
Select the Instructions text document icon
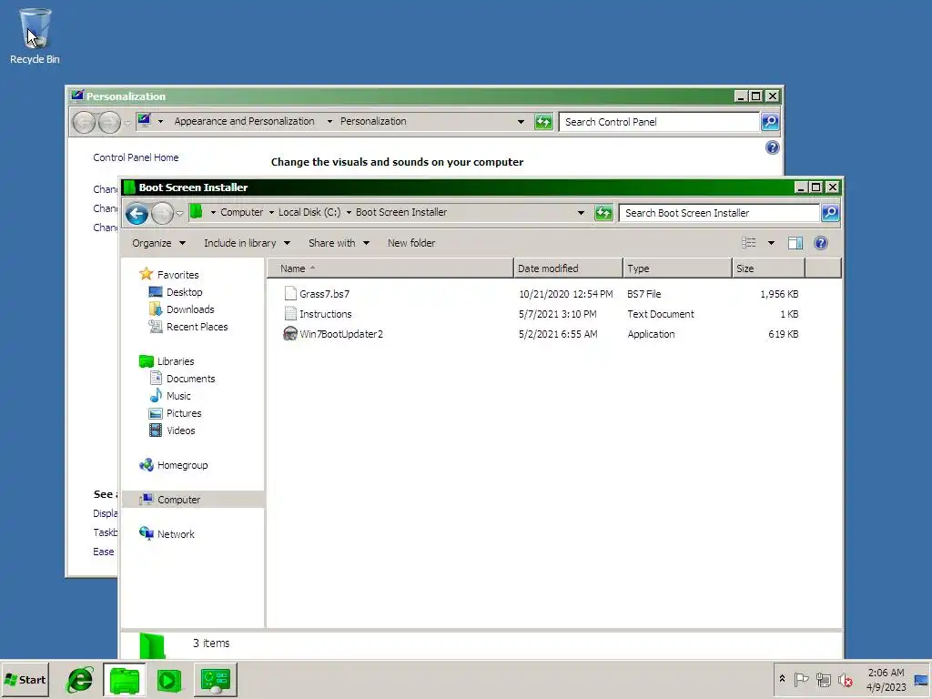tap(290, 313)
